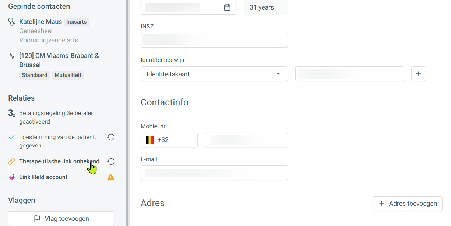Image resolution: width=451 pixels, height=226 pixels.
Task: Click the pulse icon next to CM Vlaams-Brabant
Action: (12, 56)
